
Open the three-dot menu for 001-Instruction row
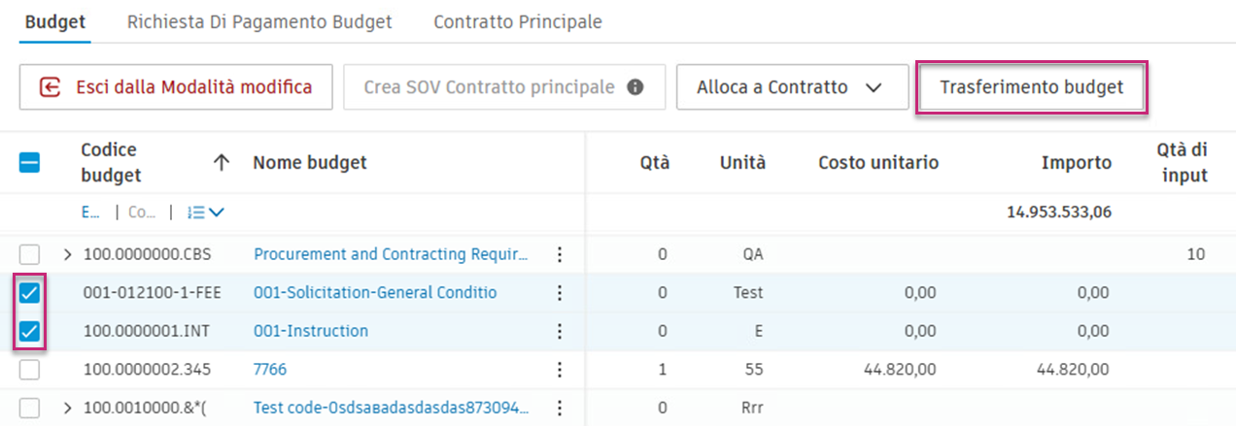559,332
